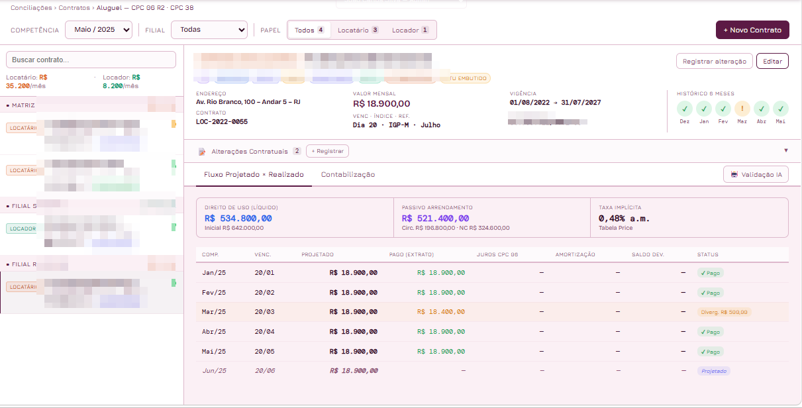The width and height of the screenshot is (802, 408).
Task: Click the Diverg. R$ 500,00 status badge
Action: 725,312
